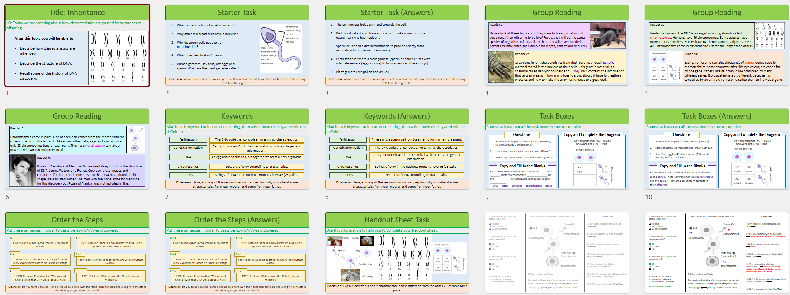The height and width of the screenshot is (295, 790).
Task: Select slide 5 Group Reading with Reader 3
Action: coord(717,45)
